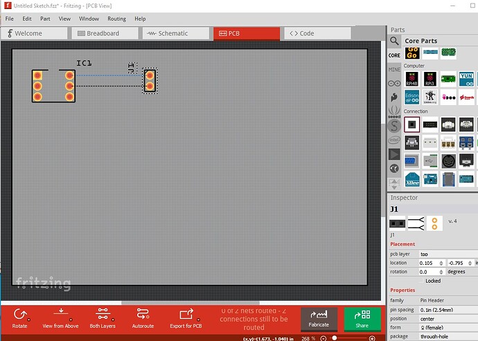Toggle the Locked checkbox
478x341 pixels.
422,281
